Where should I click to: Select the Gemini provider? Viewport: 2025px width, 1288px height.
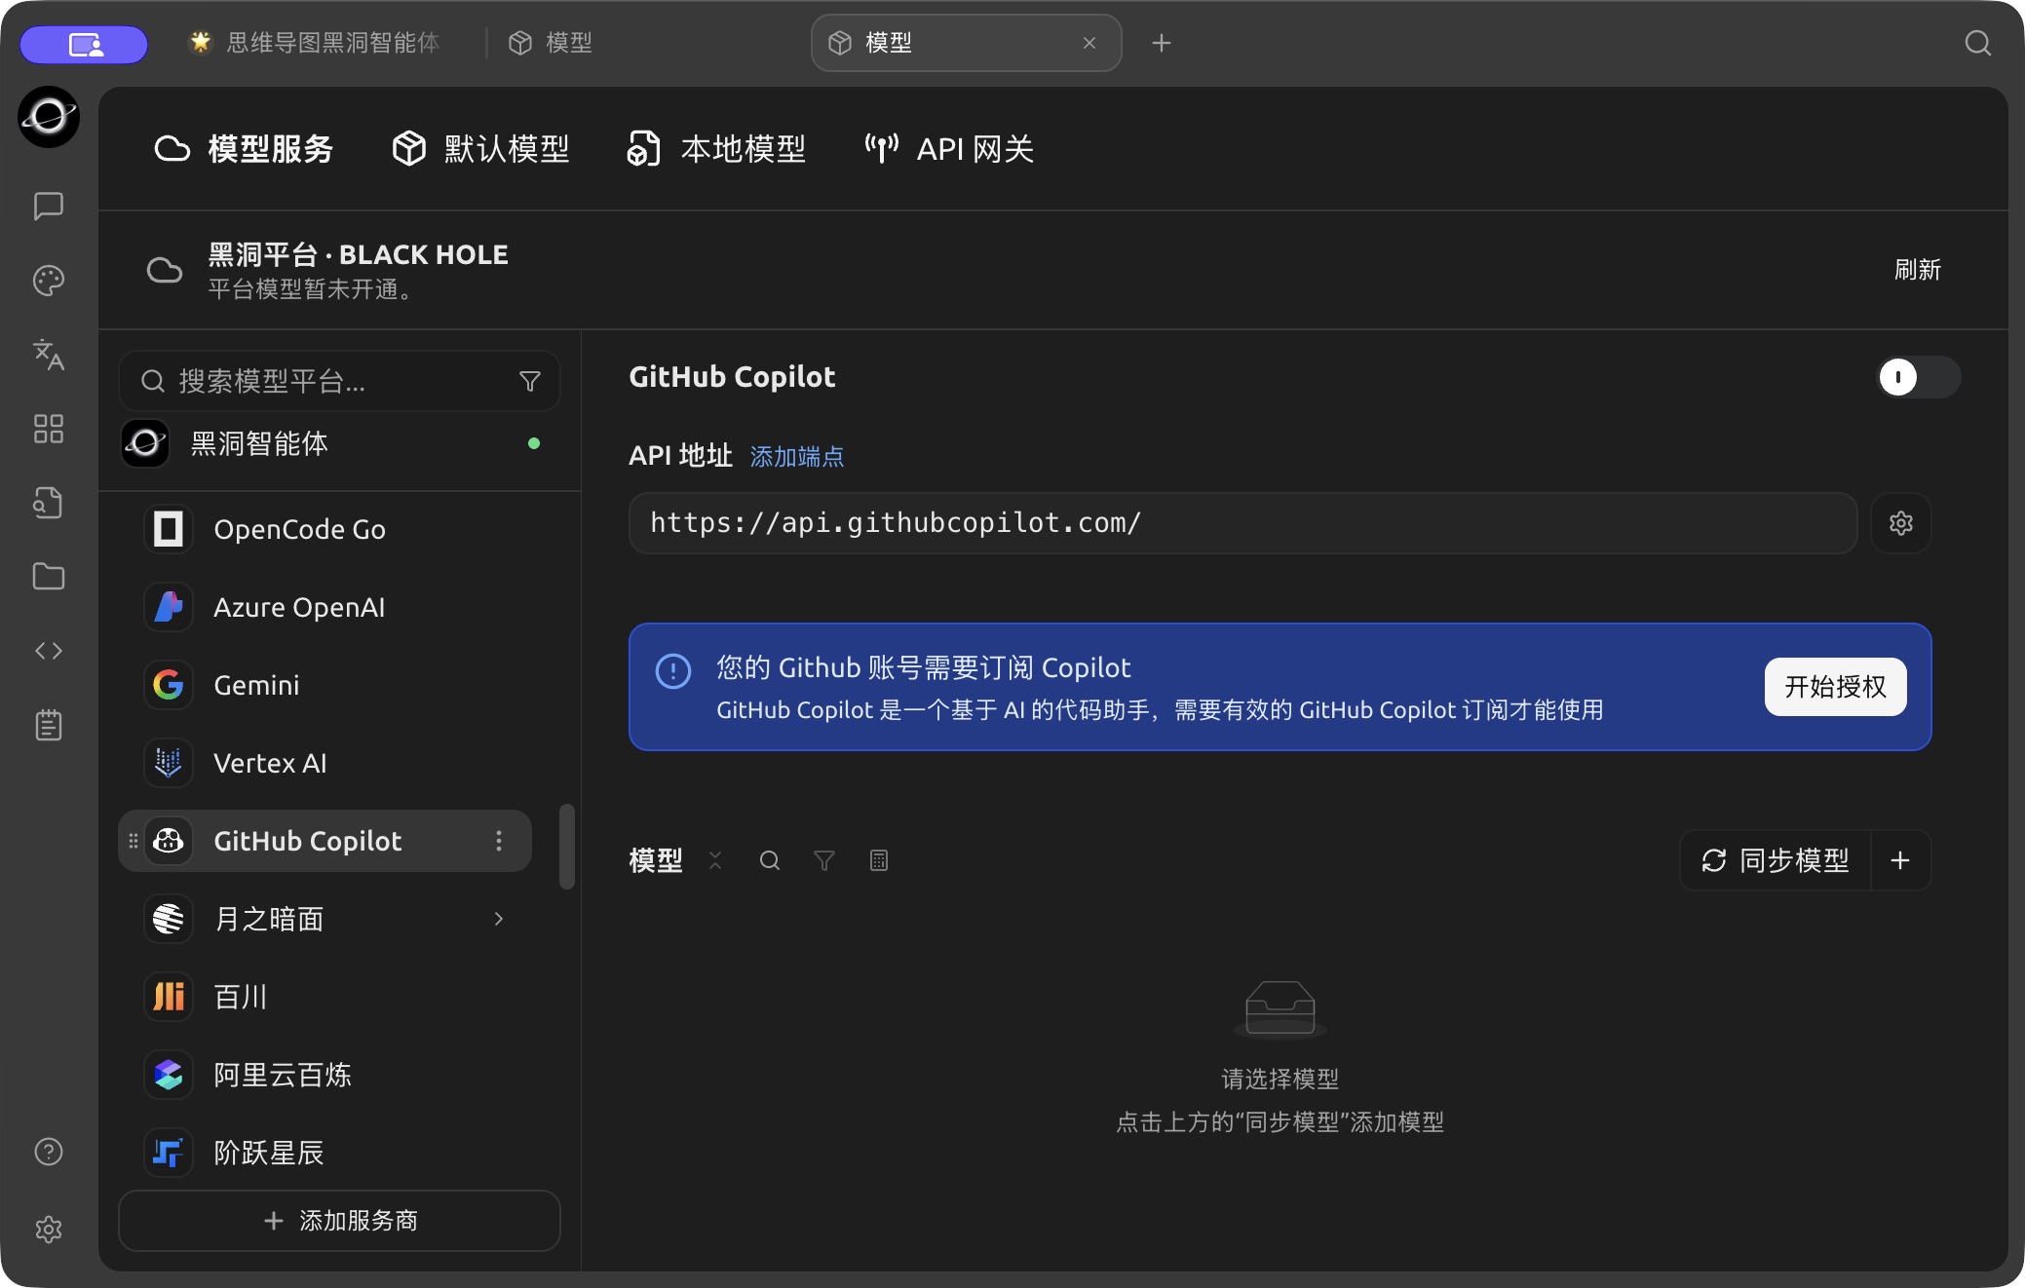(325, 685)
